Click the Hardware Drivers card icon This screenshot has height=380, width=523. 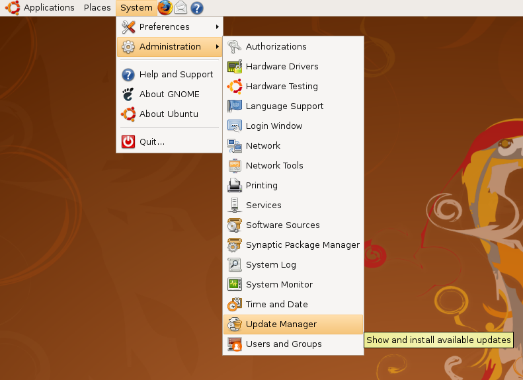235,66
